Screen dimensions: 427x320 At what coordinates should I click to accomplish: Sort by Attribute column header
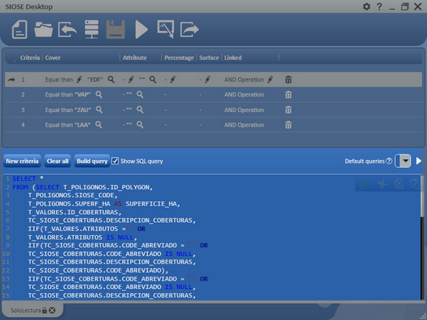pos(135,58)
